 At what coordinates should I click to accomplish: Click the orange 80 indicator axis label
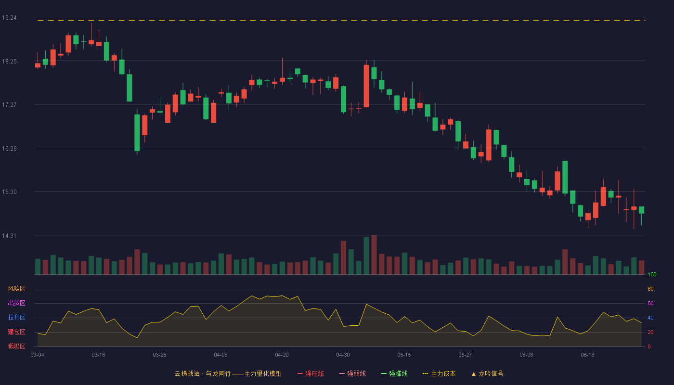tap(650, 289)
